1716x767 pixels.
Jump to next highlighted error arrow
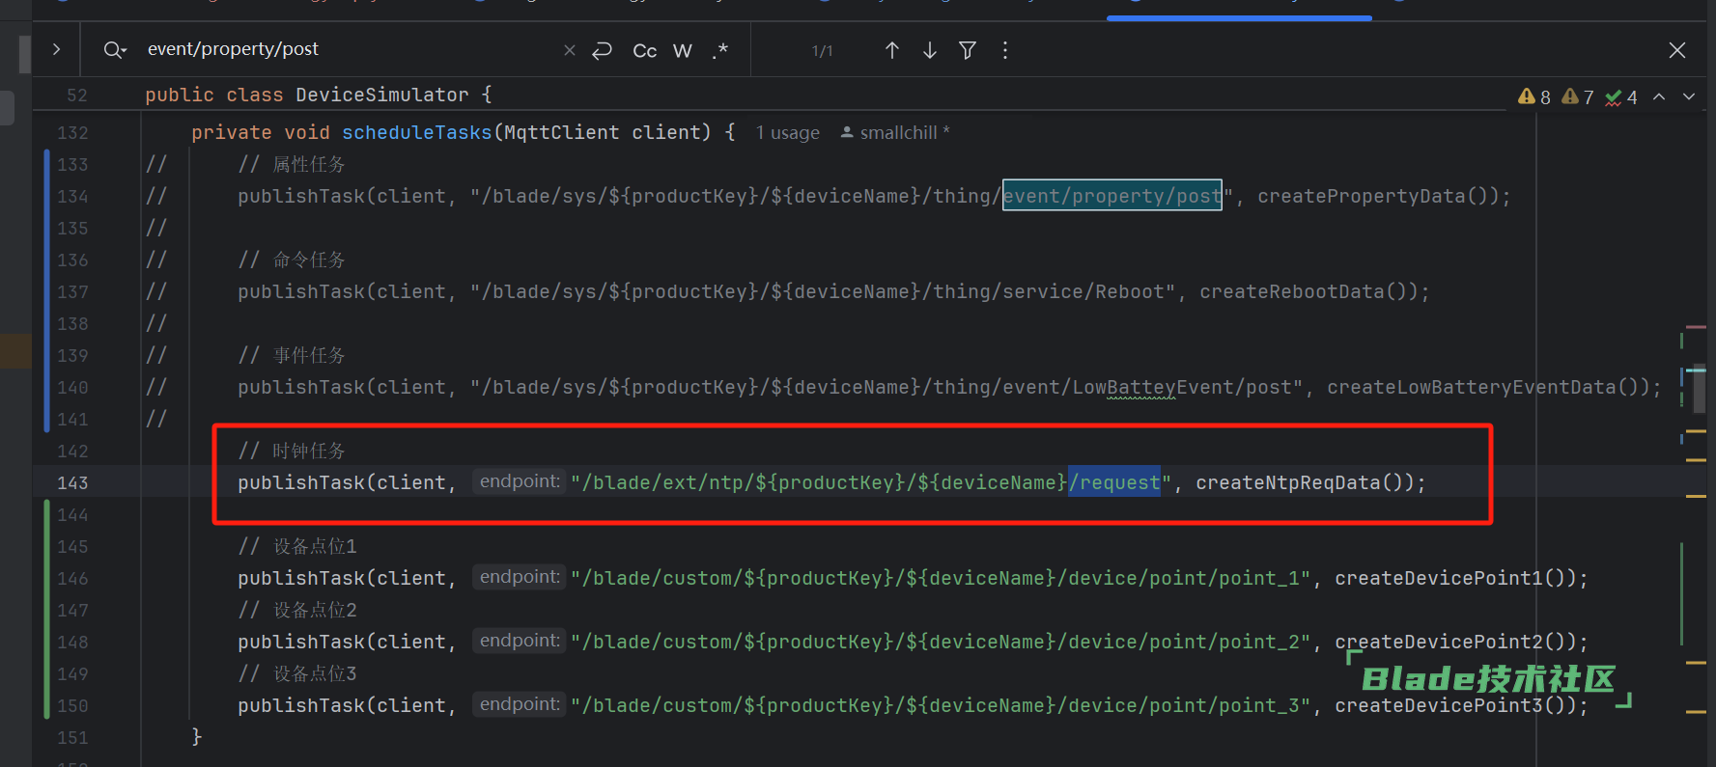click(1689, 96)
